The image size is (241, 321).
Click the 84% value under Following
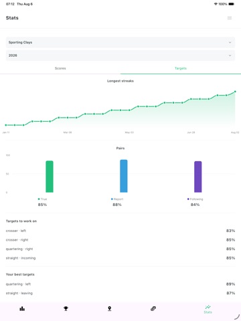coord(195,205)
